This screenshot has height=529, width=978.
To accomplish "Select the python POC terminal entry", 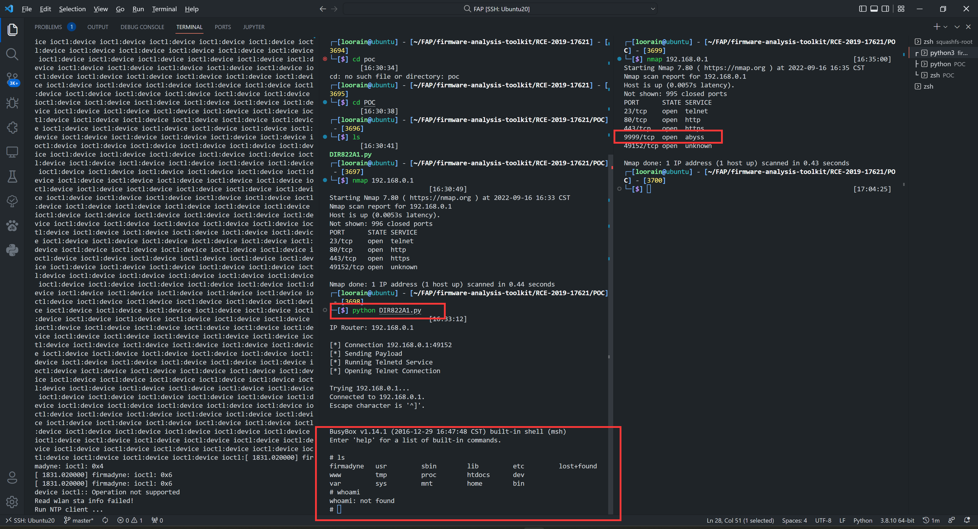I will 943,64.
